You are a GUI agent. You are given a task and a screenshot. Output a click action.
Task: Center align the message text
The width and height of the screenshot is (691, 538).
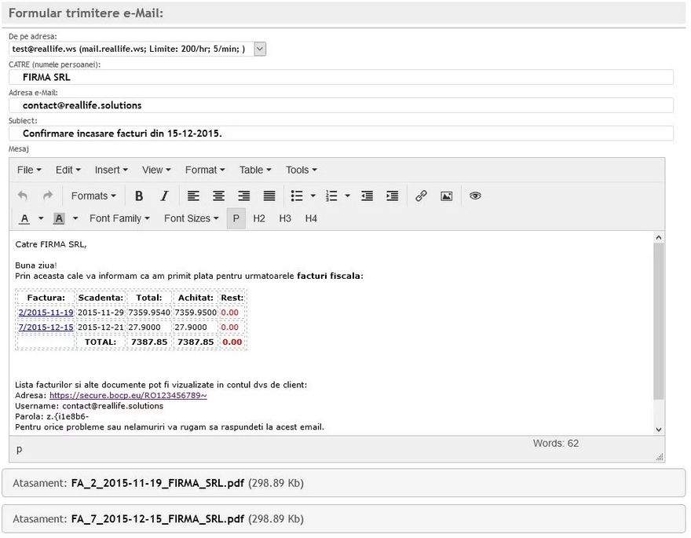click(219, 196)
